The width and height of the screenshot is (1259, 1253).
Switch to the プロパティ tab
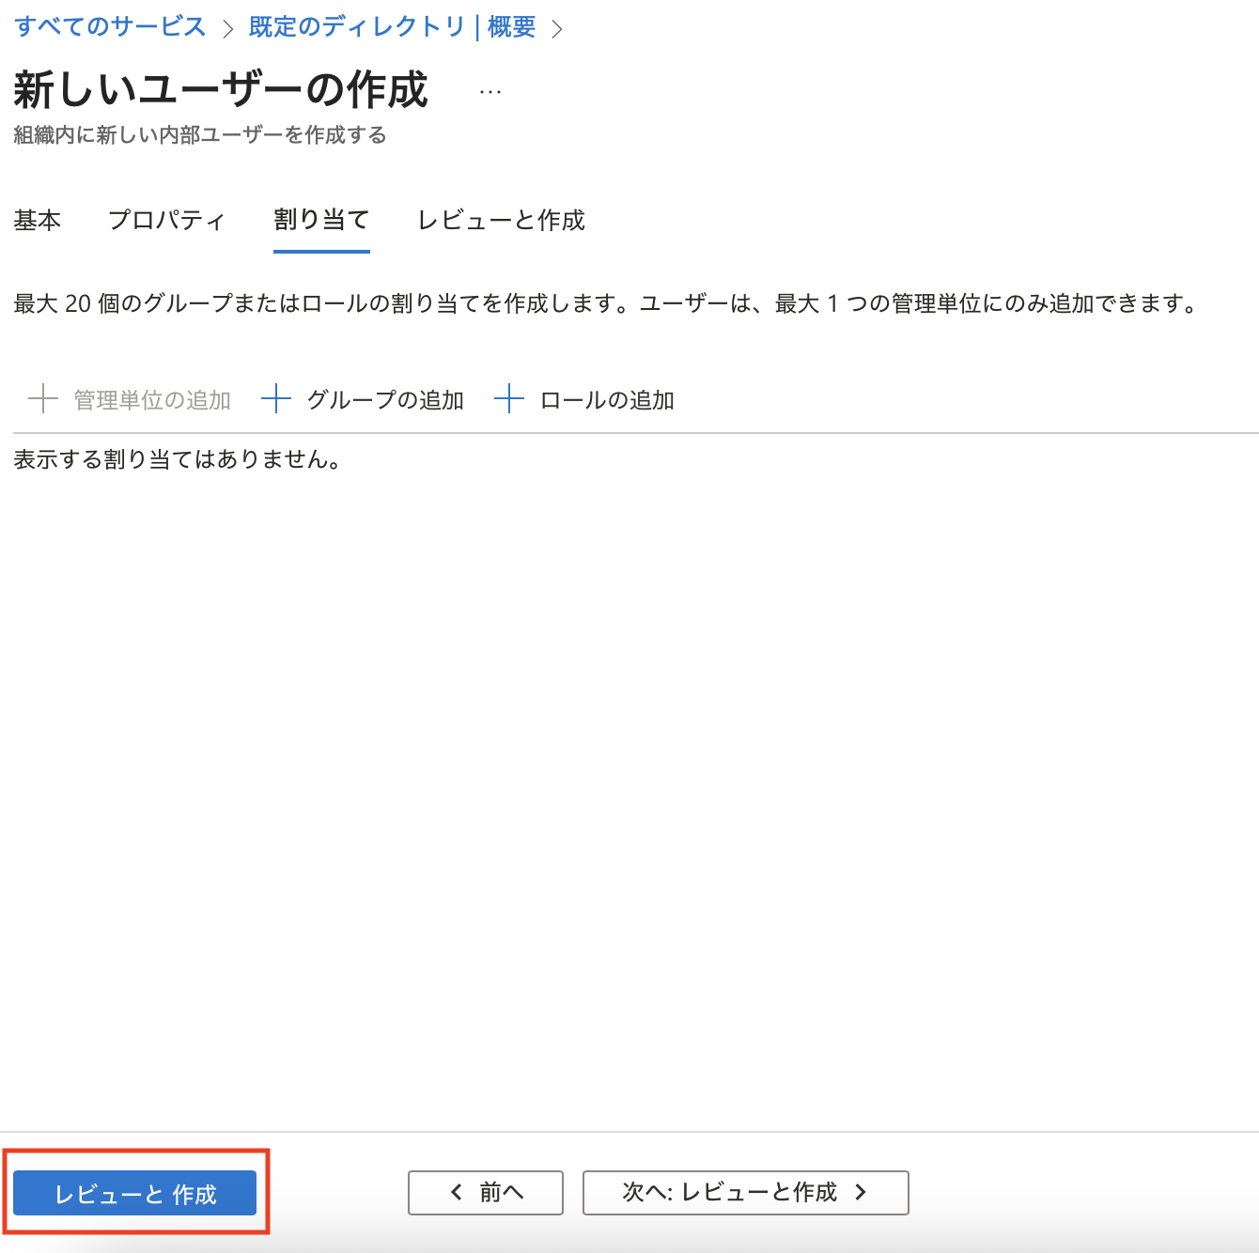(x=166, y=221)
